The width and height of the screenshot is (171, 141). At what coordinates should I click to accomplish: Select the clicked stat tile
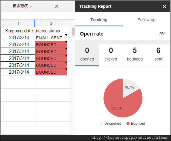[x=111, y=55]
